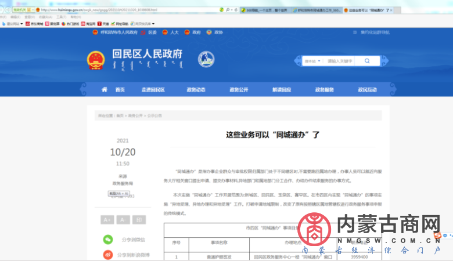Click the 分享到新浪微博 share text
Viewport: 453px width, 261px height.
point(133,255)
